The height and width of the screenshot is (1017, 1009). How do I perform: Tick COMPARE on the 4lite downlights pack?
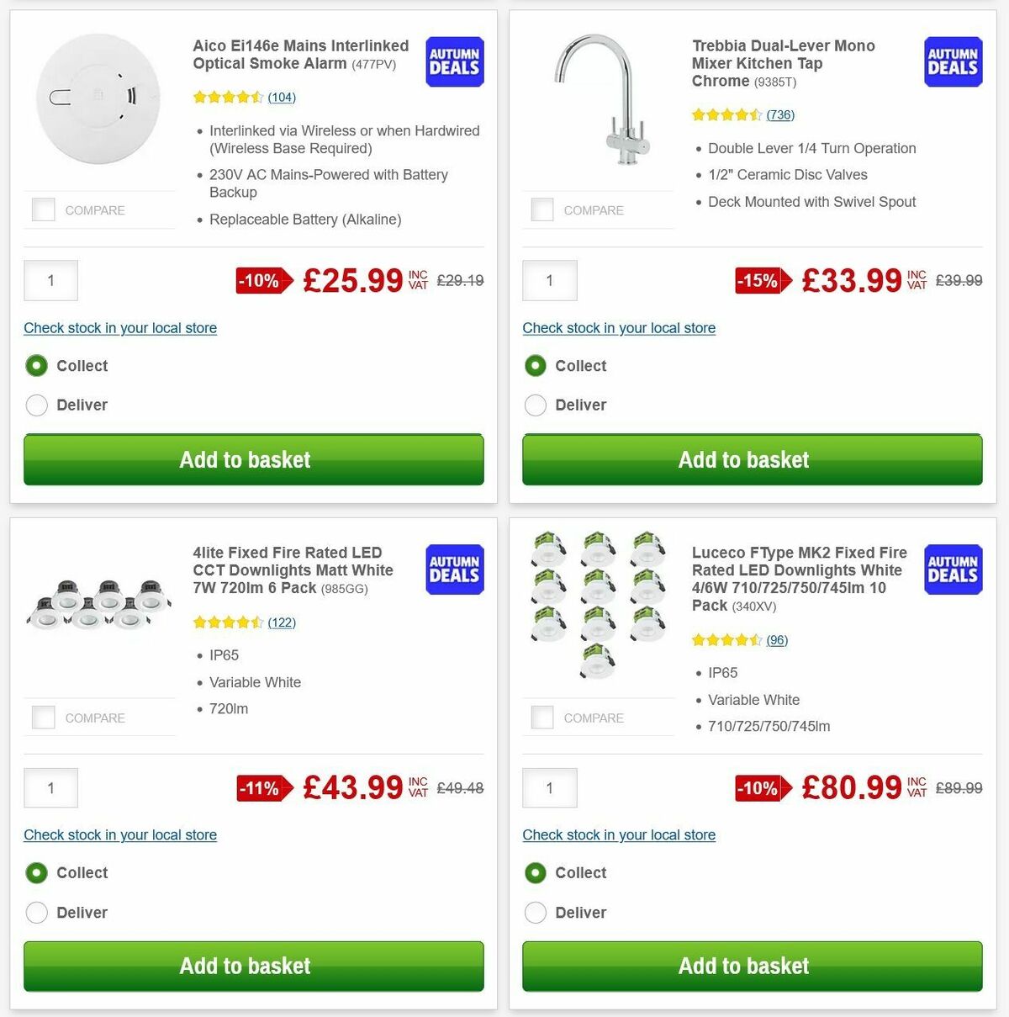point(43,717)
